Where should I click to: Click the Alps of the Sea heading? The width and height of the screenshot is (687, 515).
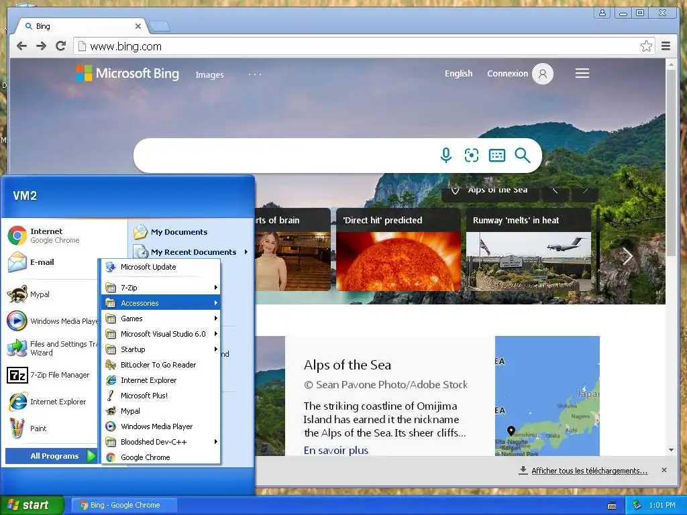347,365
